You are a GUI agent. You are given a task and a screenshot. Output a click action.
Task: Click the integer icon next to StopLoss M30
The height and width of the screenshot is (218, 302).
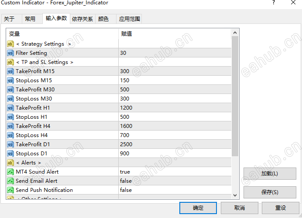10,99
